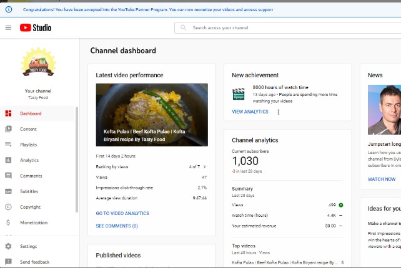401x268 pixels.
Task: Open the Kofta Pulao video thumbnail
Action: (152, 115)
